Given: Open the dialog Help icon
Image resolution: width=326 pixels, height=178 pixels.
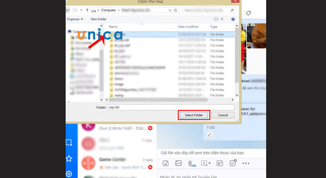Looking at the screenshot, I should (x=233, y=19).
